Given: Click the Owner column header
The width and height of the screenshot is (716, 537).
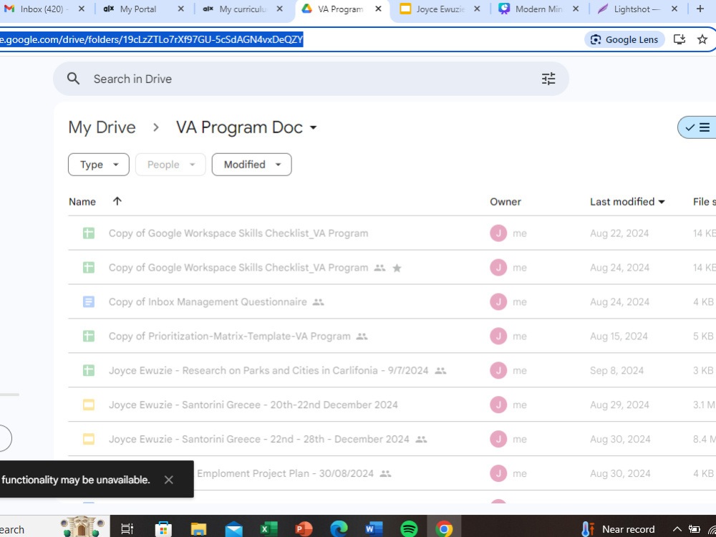Looking at the screenshot, I should [505, 202].
